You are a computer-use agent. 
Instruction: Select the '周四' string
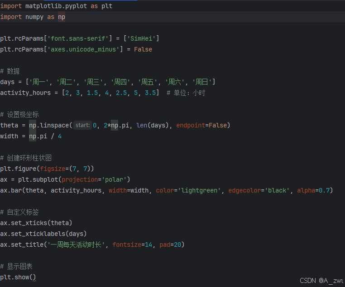point(120,82)
